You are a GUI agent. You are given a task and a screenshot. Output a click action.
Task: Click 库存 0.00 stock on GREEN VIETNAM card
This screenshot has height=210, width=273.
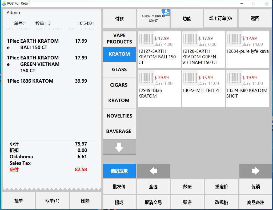[207, 44]
